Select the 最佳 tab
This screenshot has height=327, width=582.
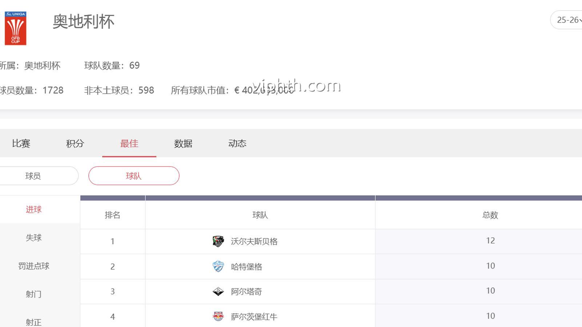[129, 144]
